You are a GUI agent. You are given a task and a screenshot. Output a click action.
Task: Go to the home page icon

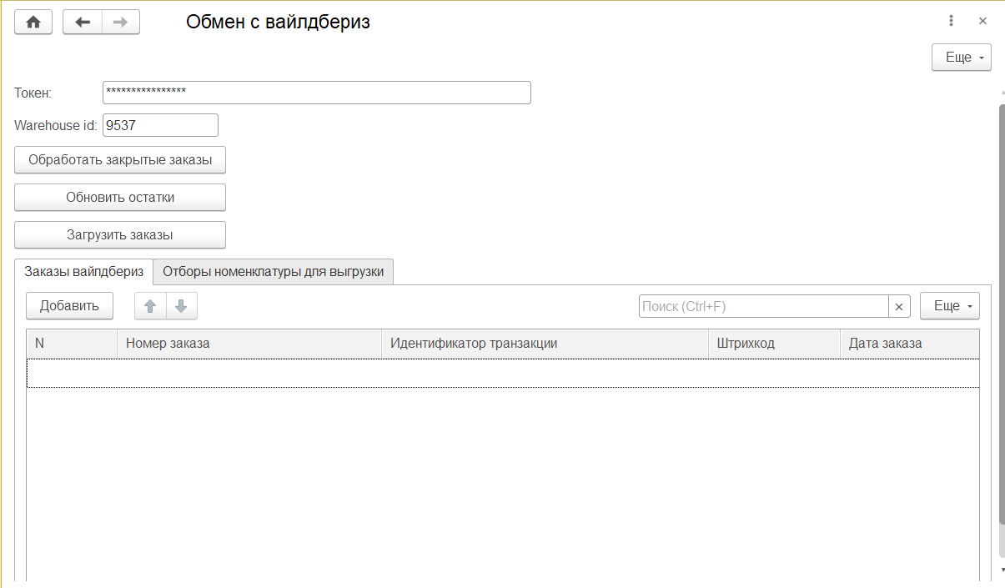(33, 23)
